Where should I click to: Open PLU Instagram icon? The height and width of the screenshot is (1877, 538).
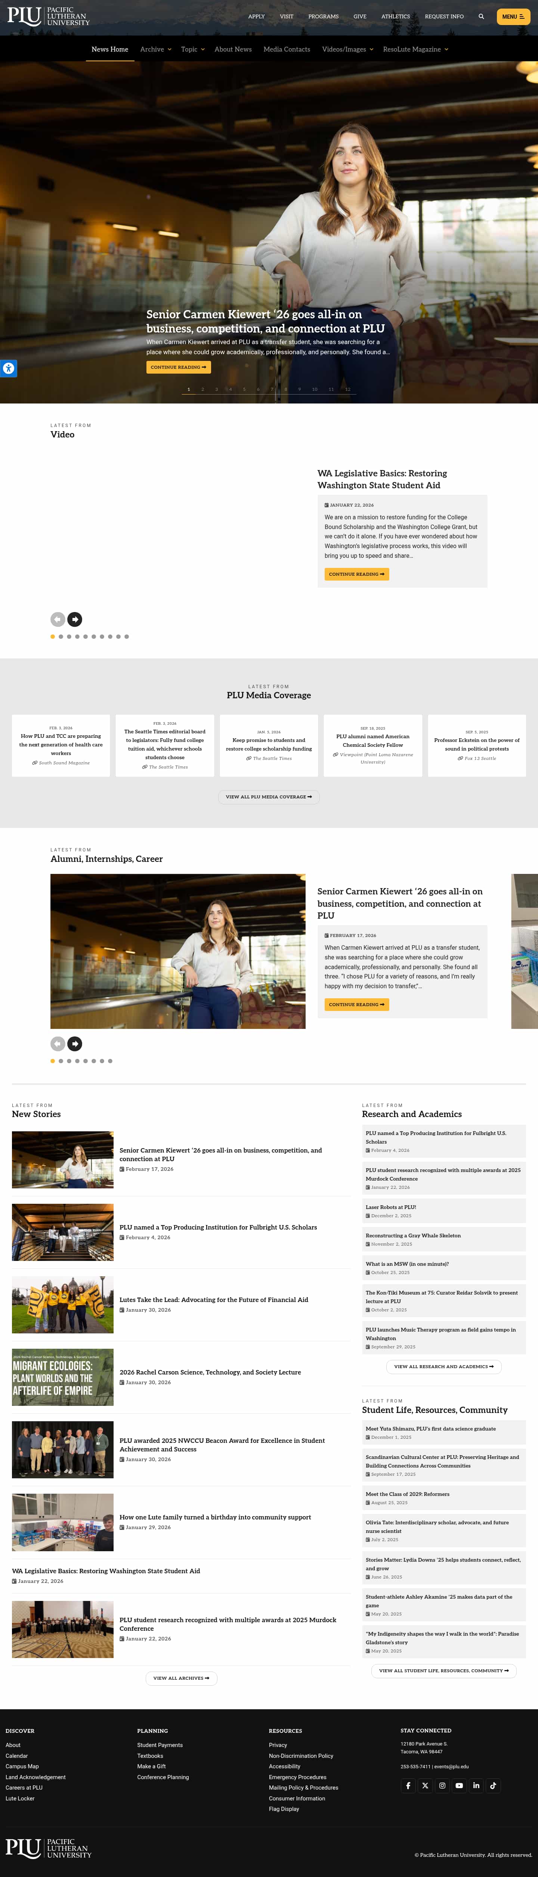(442, 1785)
